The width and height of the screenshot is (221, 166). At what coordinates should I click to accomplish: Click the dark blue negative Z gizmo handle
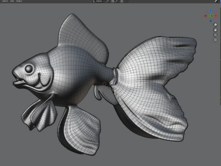pyautogui.click(x=211, y=21)
